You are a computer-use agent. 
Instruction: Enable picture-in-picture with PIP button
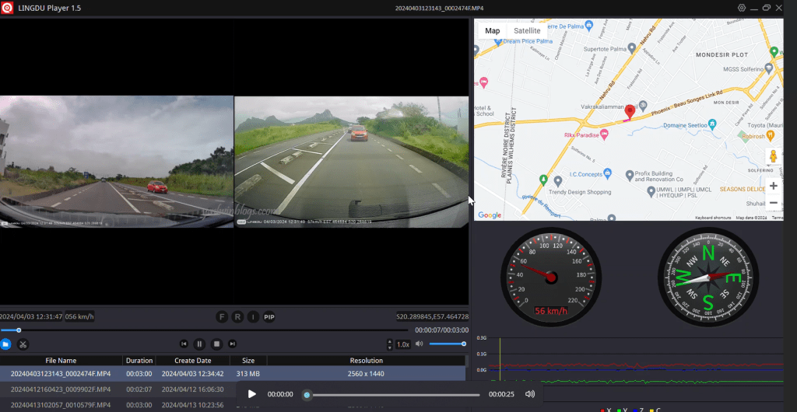click(269, 317)
